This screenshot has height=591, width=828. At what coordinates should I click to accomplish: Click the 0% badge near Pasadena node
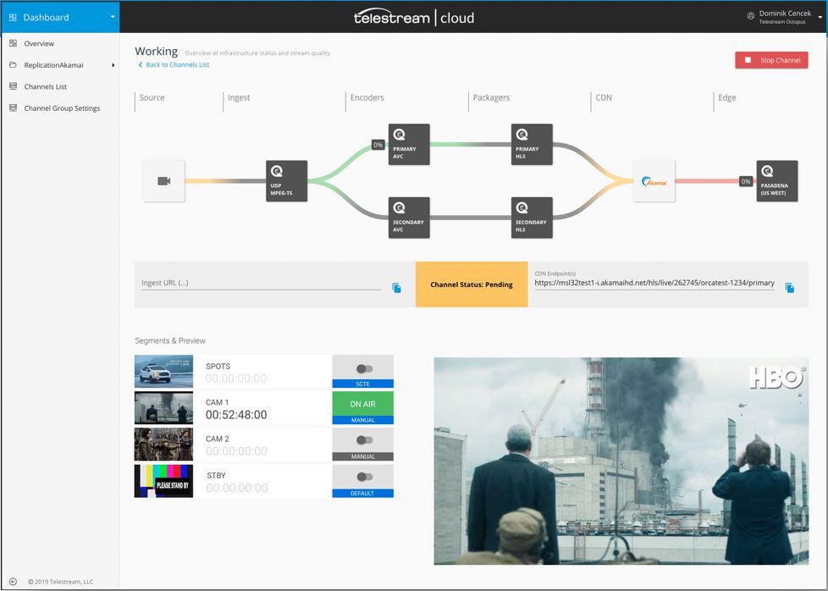[746, 181]
